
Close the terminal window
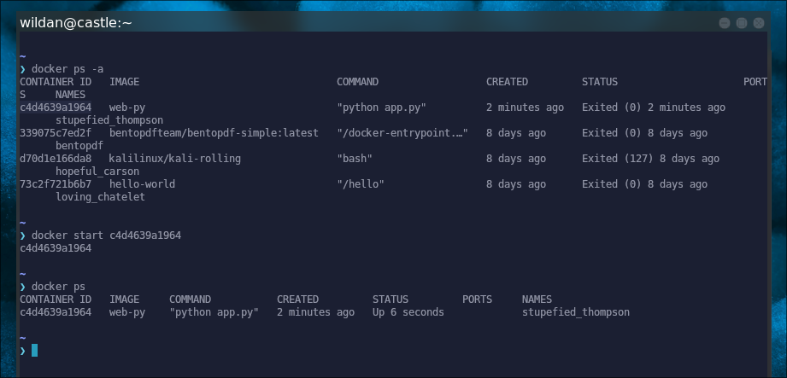759,23
